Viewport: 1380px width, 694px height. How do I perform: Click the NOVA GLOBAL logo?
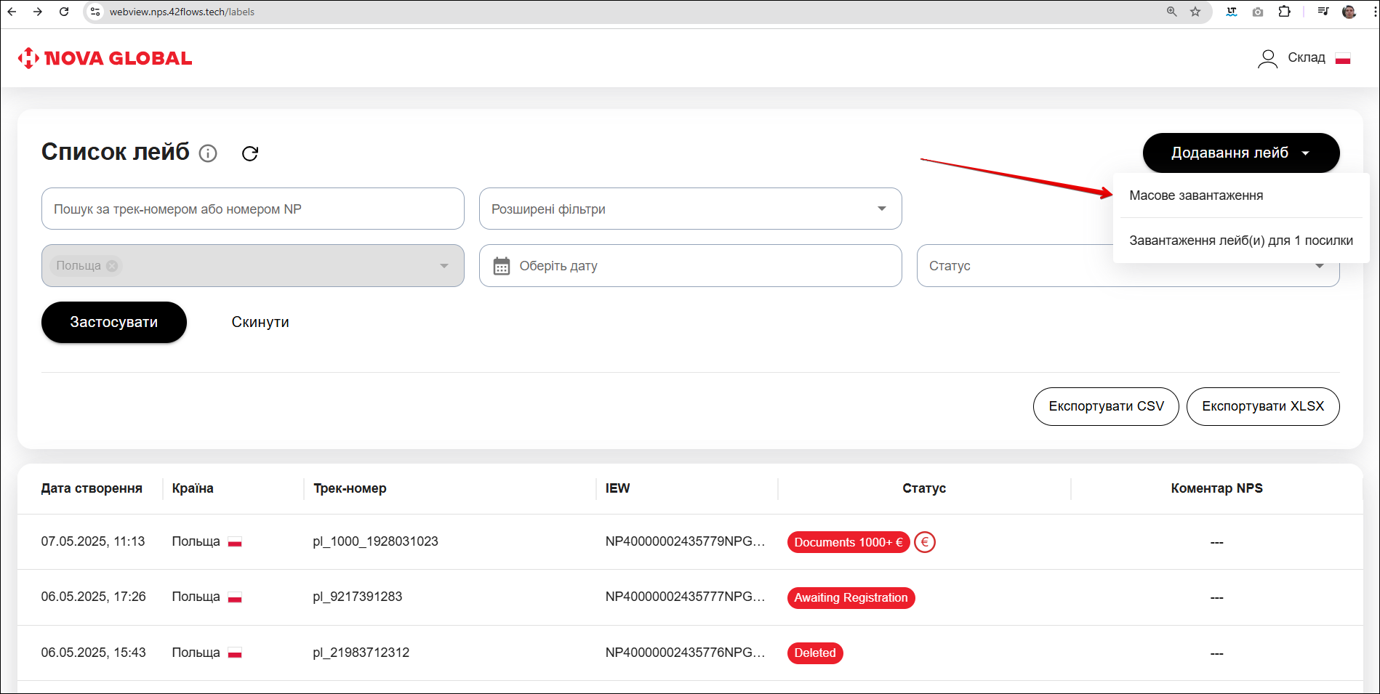(105, 58)
